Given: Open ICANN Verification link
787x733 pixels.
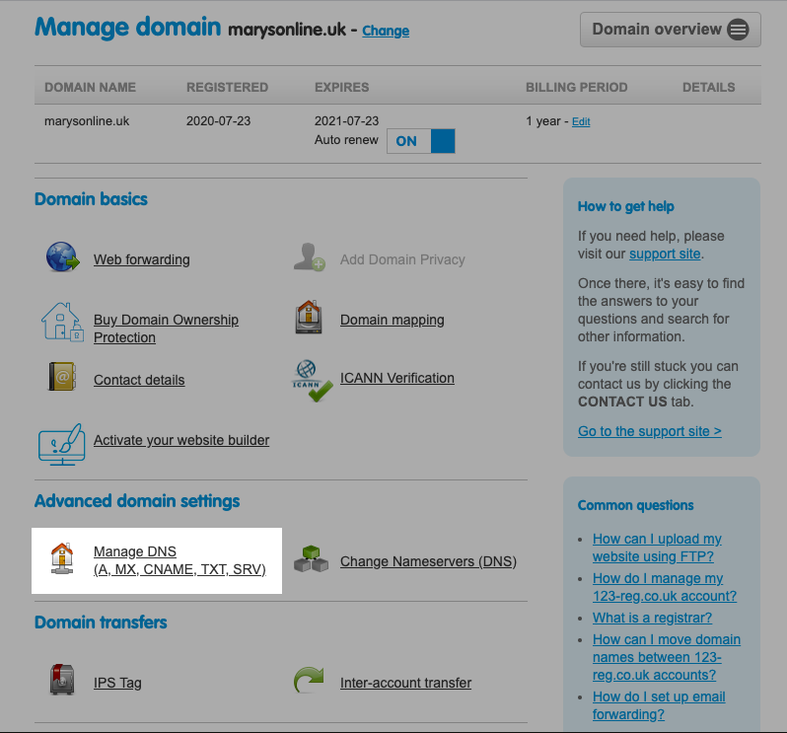Looking at the screenshot, I should tap(397, 378).
